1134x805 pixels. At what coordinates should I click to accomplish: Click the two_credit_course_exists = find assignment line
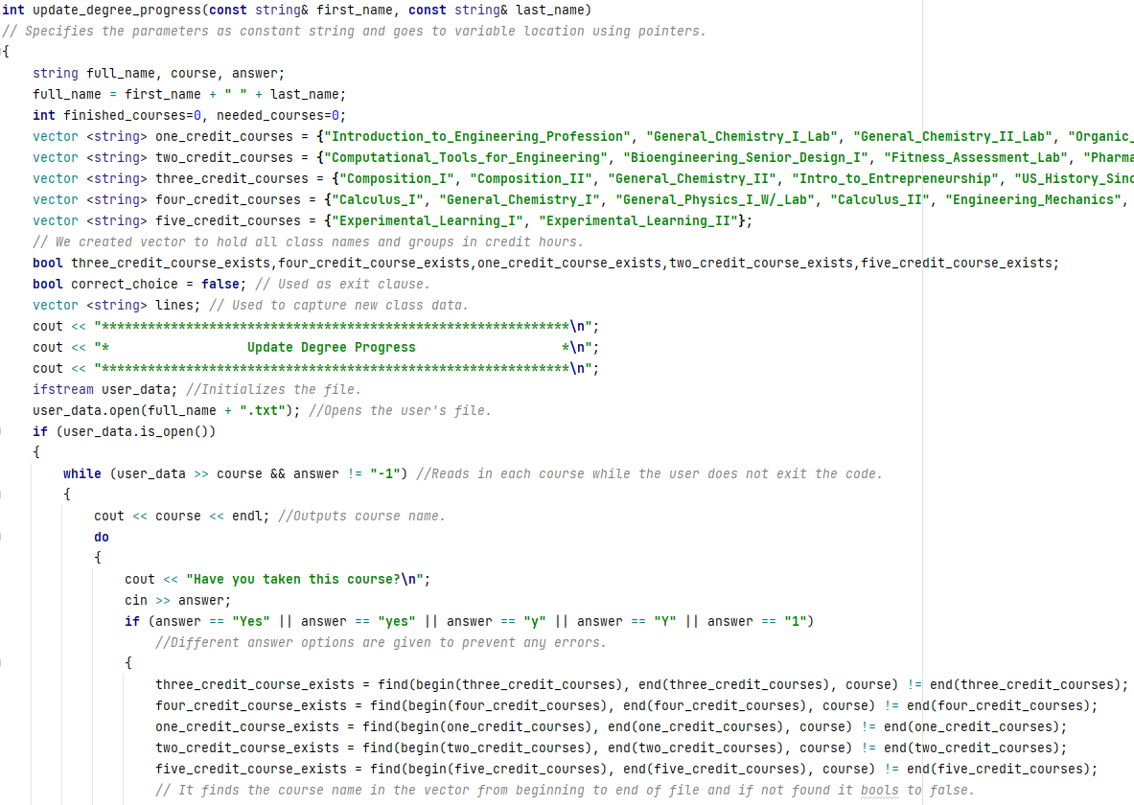tap(612, 747)
